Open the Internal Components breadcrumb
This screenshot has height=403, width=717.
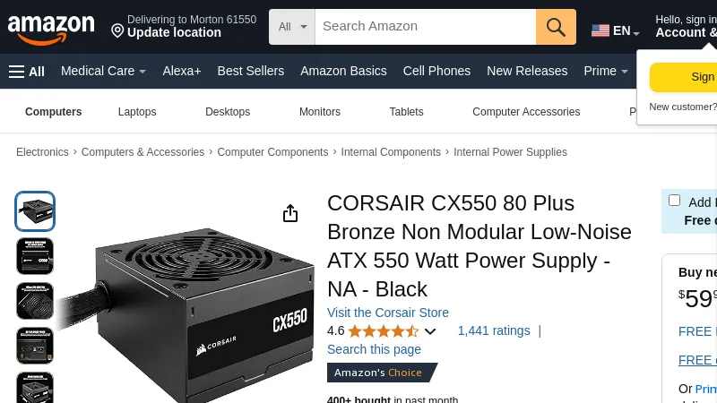(x=391, y=152)
